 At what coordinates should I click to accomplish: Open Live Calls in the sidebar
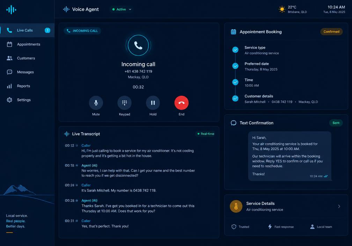point(27,30)
